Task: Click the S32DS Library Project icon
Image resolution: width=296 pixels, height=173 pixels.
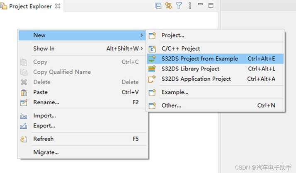Action: click(x=152, y=69)
